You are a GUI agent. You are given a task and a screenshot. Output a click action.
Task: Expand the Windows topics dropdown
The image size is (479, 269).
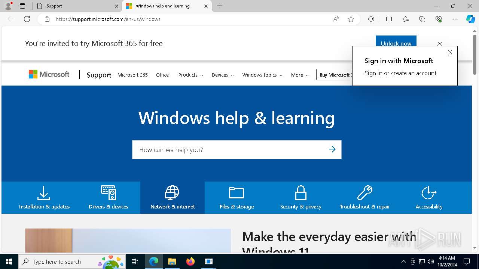point(262,75)
